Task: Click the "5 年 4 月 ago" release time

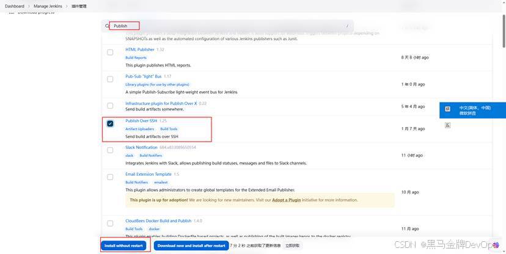Action: [413, 106]
